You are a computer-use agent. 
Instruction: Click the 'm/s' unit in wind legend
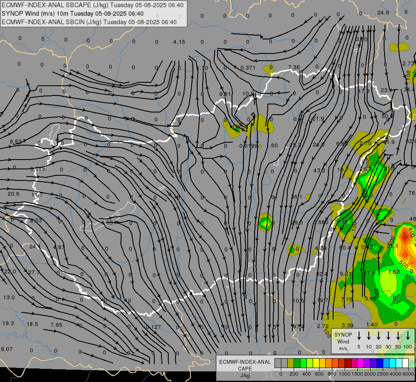[x=343, y=348]
